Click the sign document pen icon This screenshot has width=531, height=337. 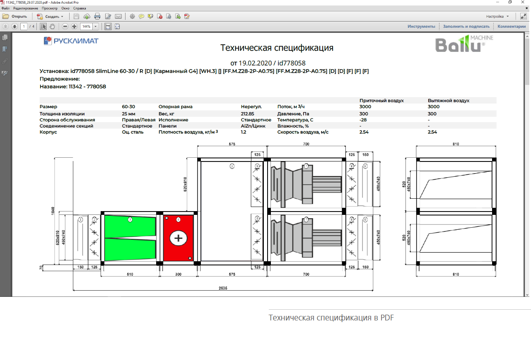(187, 17)
